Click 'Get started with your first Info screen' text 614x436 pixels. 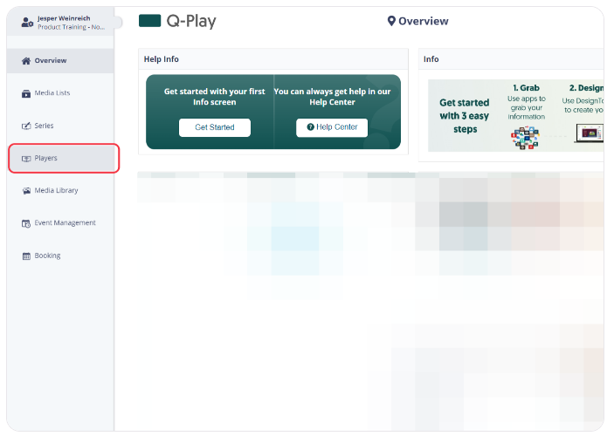(215, 97)
